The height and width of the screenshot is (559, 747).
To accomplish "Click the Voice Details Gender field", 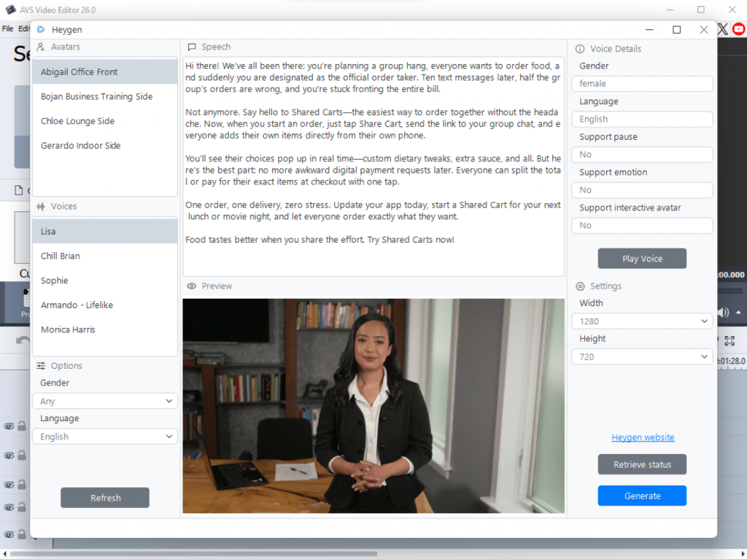I will pyautogui.click(x=642, y=84).
